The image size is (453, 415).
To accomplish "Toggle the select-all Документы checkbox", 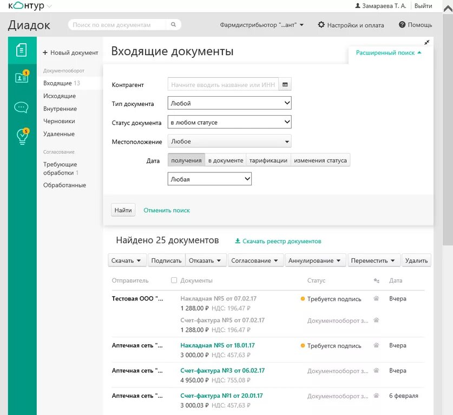I will tap(174, 280).
